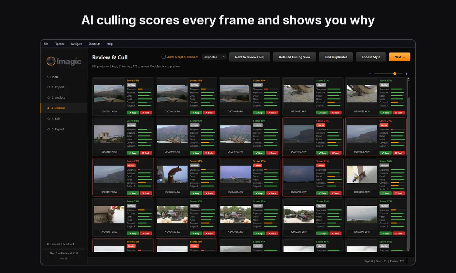Select the DSC04656.ARW house thumbnail
Image resolution: width=456 pixels, height=273 pixels.
(x=109, y=134)
